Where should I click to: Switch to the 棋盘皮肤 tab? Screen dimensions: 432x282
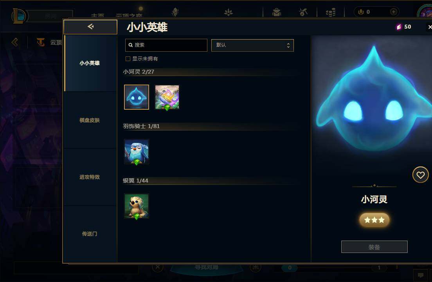click(90, 120)
